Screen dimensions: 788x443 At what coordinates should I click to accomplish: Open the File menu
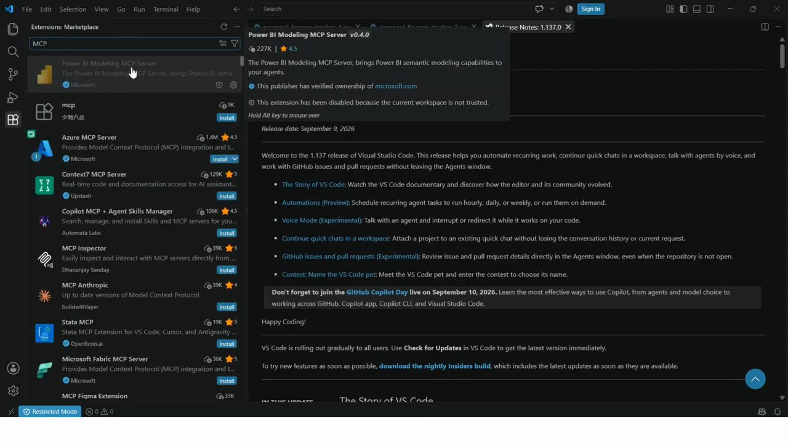27,9
